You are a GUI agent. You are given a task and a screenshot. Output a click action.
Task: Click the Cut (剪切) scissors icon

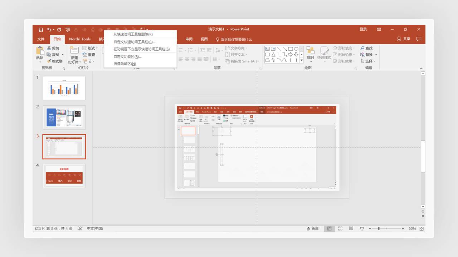(x=50, y=48)
